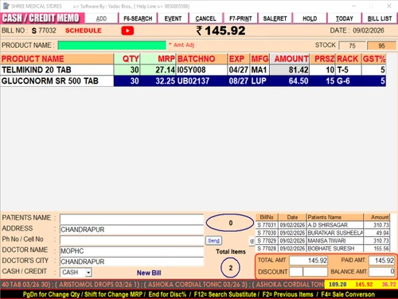Screen dimensions: 398x299
Task: Click the QTY column header
Action: coord(127,59)
